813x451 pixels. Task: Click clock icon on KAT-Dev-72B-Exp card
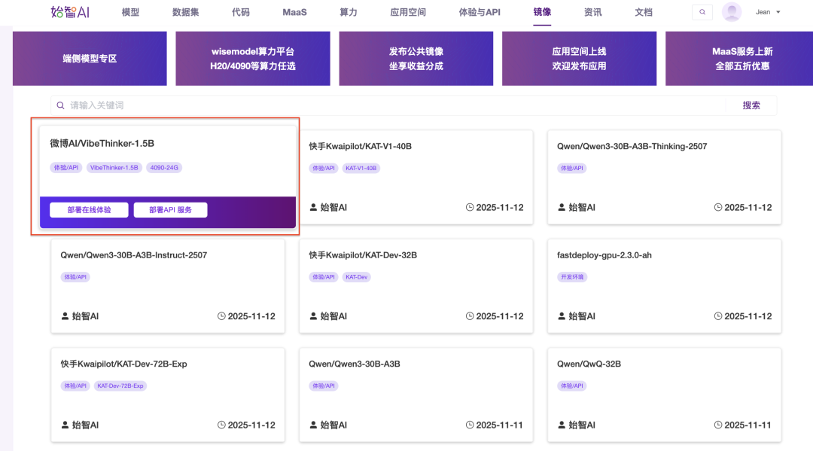[221, 425]
